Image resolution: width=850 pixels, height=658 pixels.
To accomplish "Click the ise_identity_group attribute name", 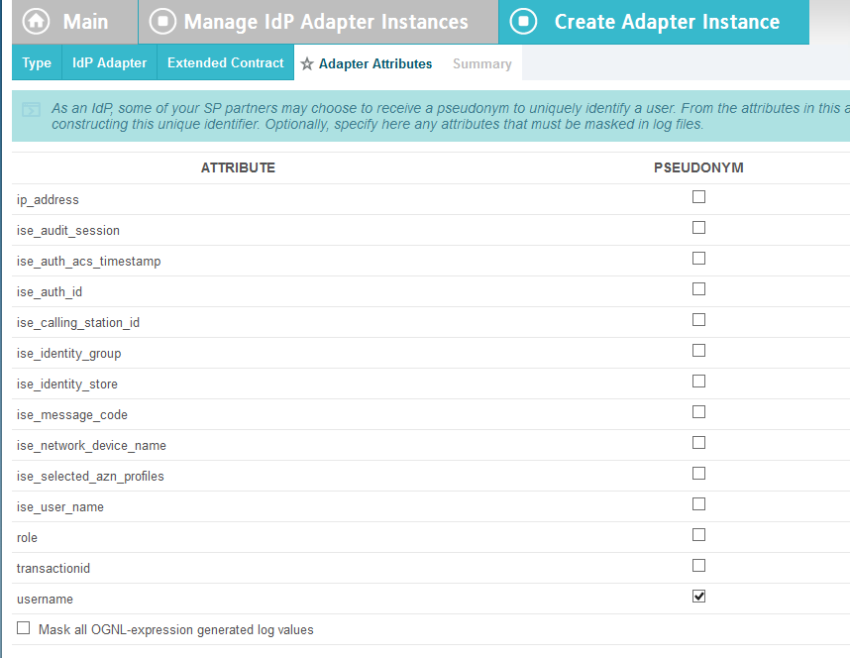I will [x=68, y=354].
